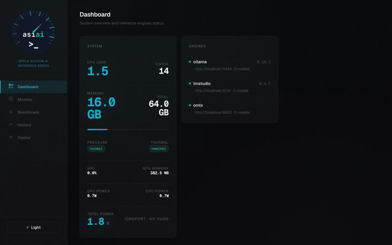Click the nominal thermal badge

(158, 149)
